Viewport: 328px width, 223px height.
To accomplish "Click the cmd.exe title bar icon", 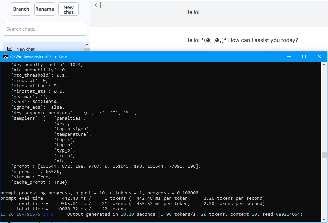I will tap(6, 57).
